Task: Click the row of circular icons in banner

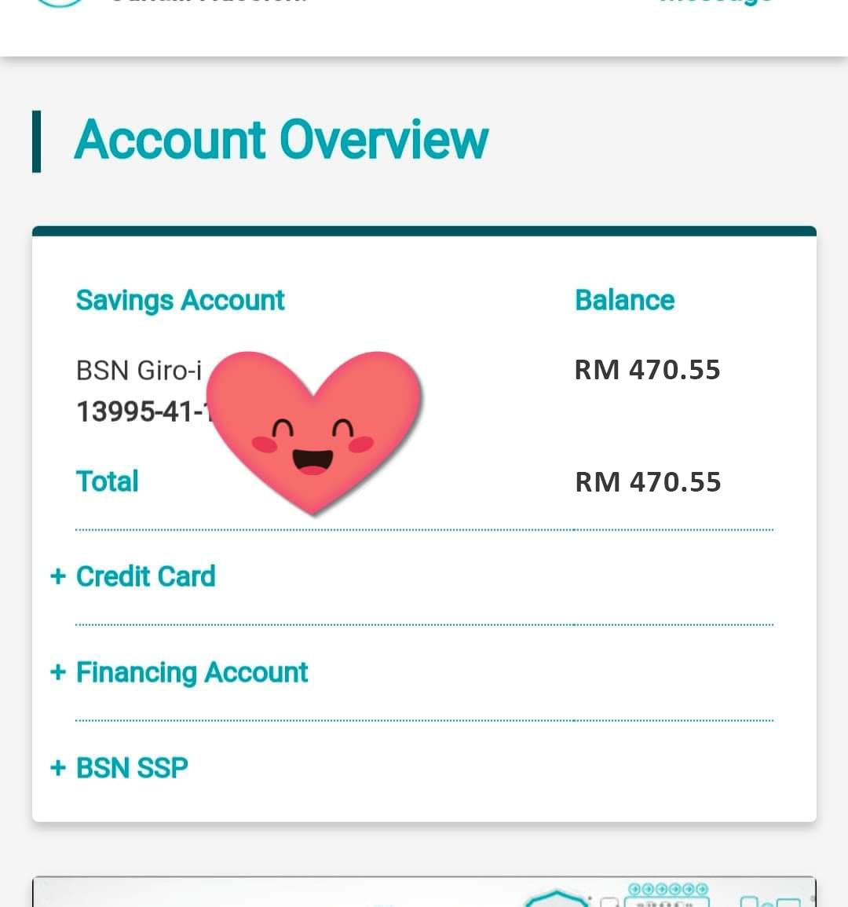Action: pyautogui.click(x=668, y=888)
